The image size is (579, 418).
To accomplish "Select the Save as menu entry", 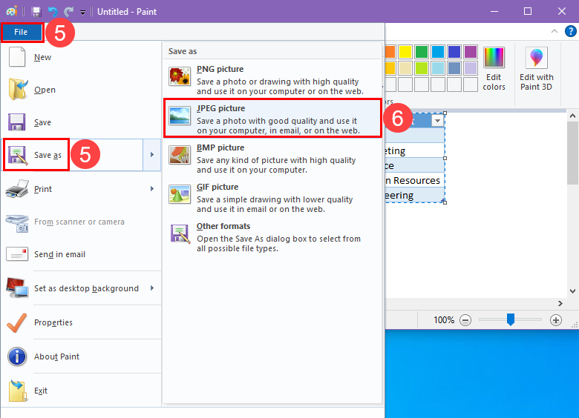I will pos(73,155).
